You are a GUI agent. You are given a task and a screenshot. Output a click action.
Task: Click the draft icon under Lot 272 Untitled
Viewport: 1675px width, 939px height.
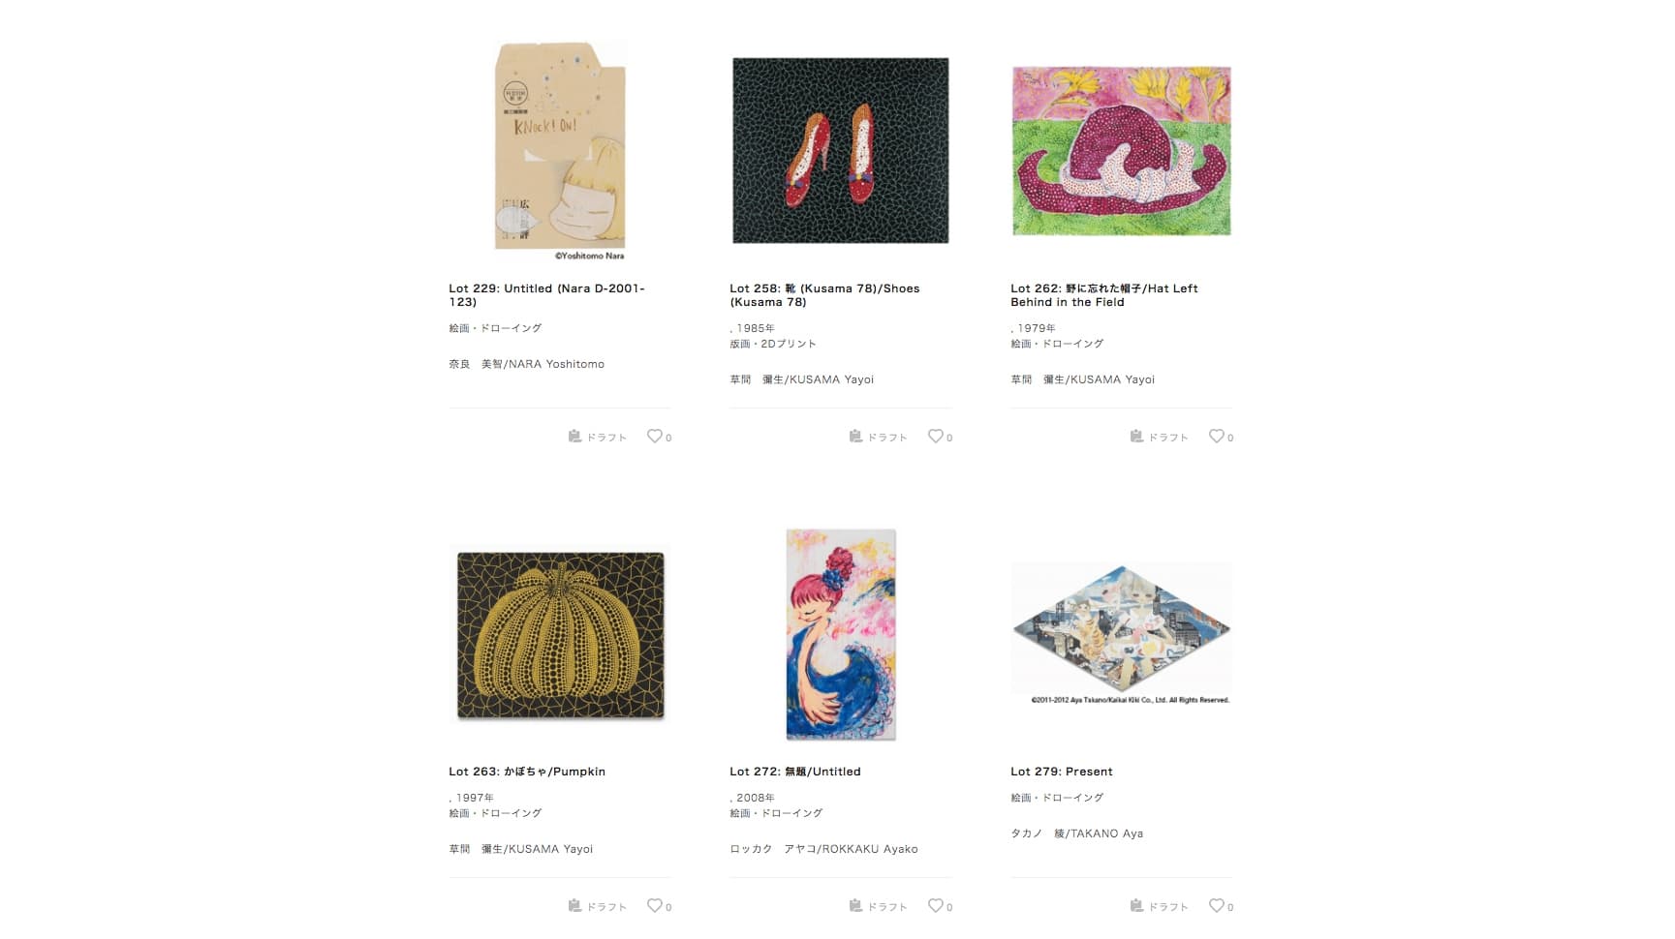click(x=855, y=906)
